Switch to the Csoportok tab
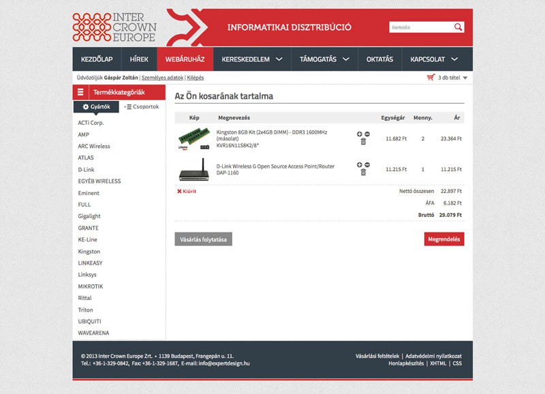This screenshot has width=545, height=394. (x=142, y=107)
